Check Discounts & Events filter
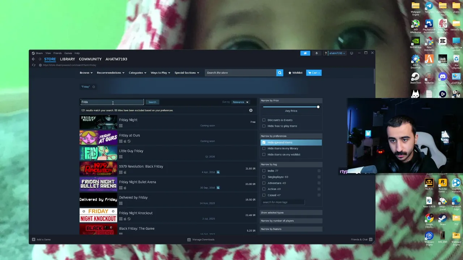463x260 pixels. [264, 120]
